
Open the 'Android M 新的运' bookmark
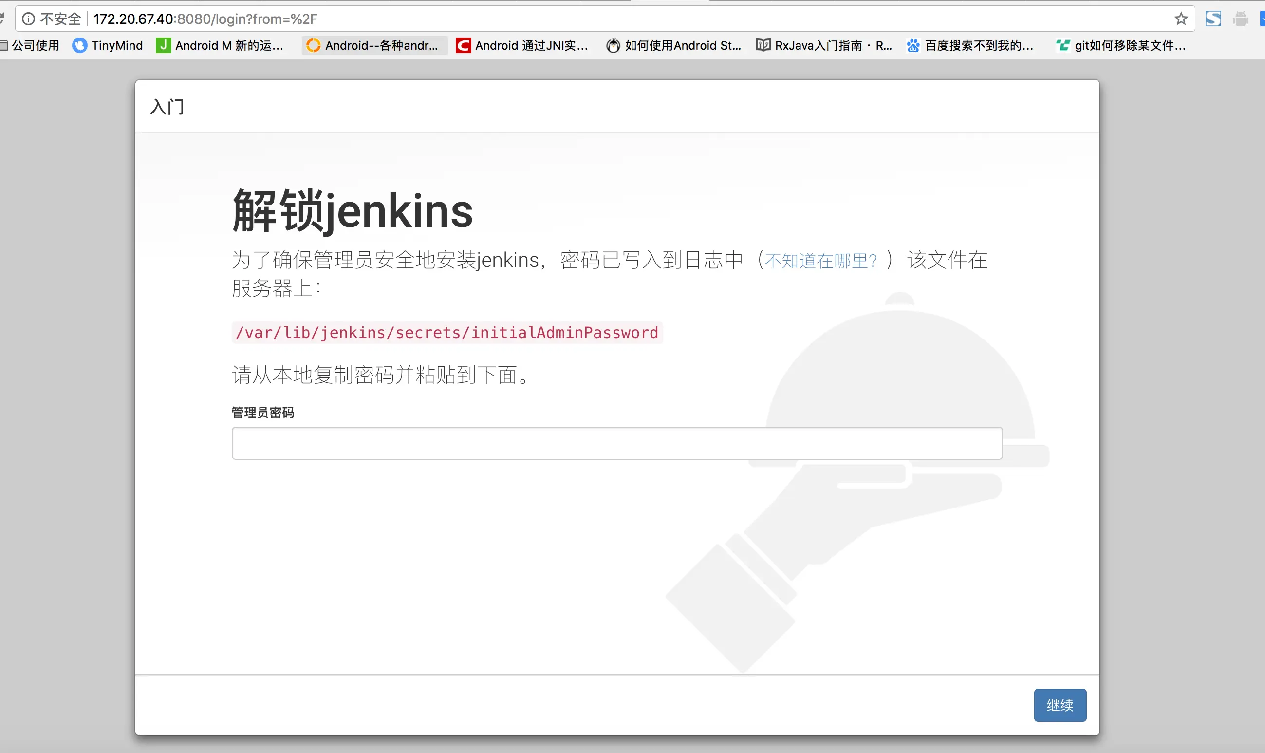(220, 46)
